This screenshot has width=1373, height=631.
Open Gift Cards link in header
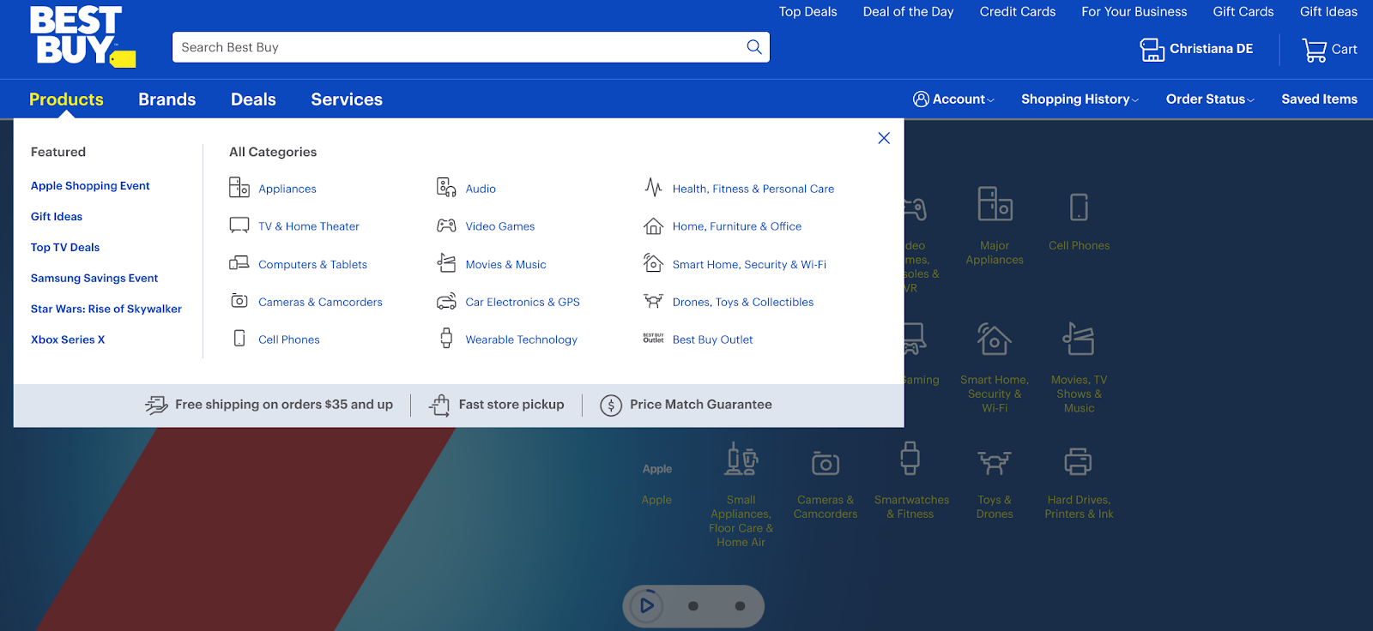click(1243, 12)
